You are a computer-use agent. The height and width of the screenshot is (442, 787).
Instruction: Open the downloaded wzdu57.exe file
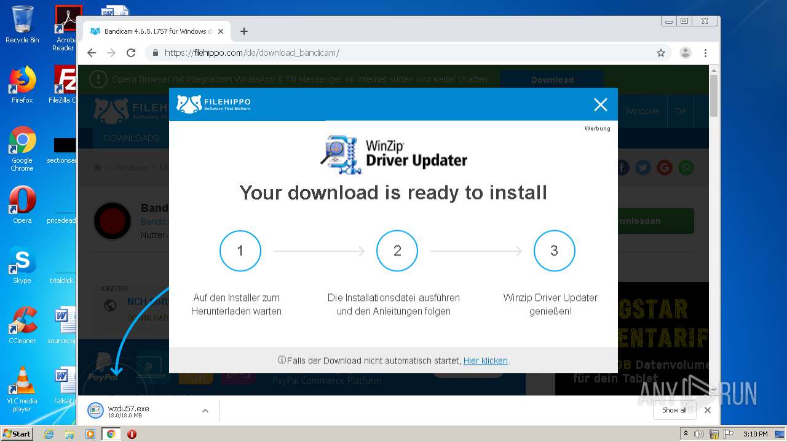click(128, 411)
